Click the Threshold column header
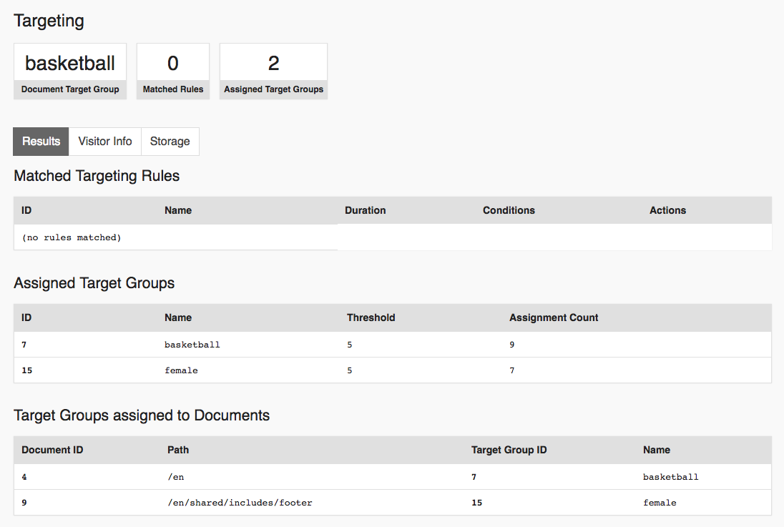This screenshot has height=527, width=784. (x=371, y=317)
